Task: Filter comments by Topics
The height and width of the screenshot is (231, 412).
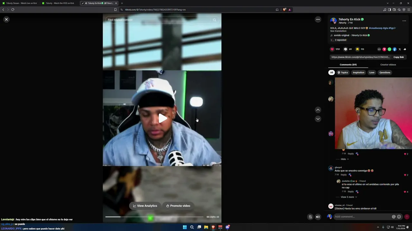Action: tap(342, 73)
